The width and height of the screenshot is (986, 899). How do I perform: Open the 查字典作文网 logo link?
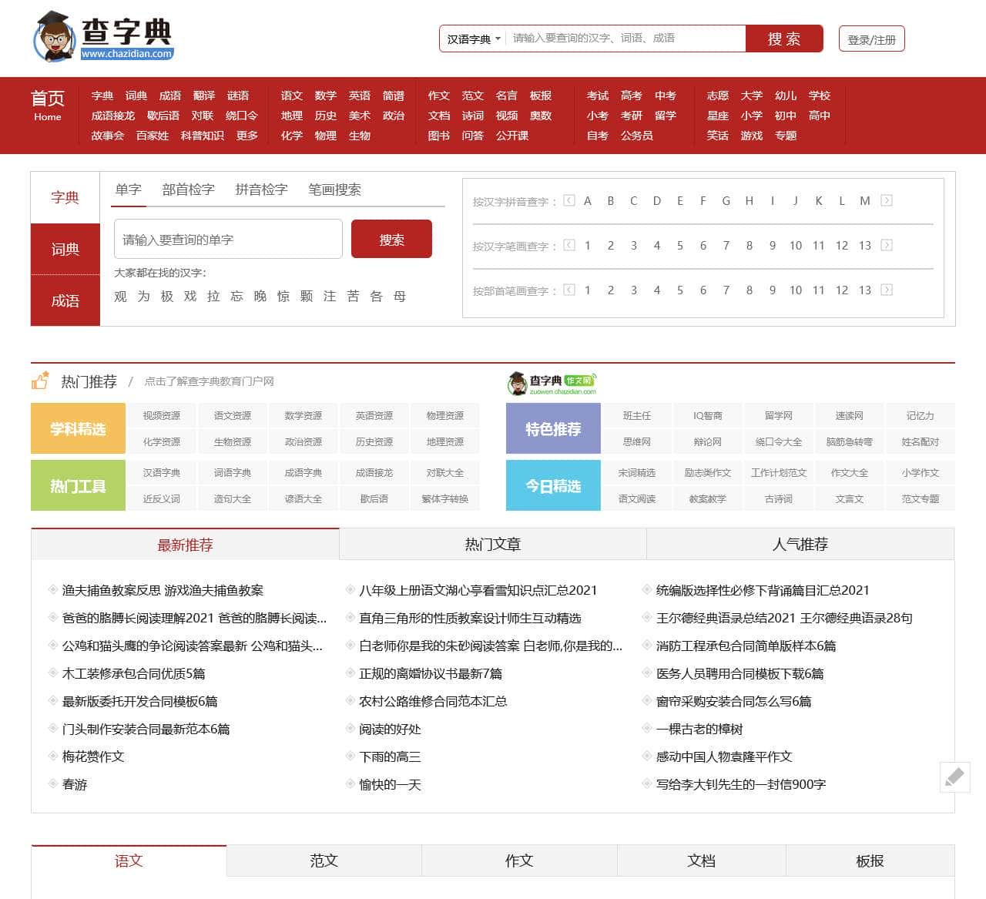[x=552, y=383]
